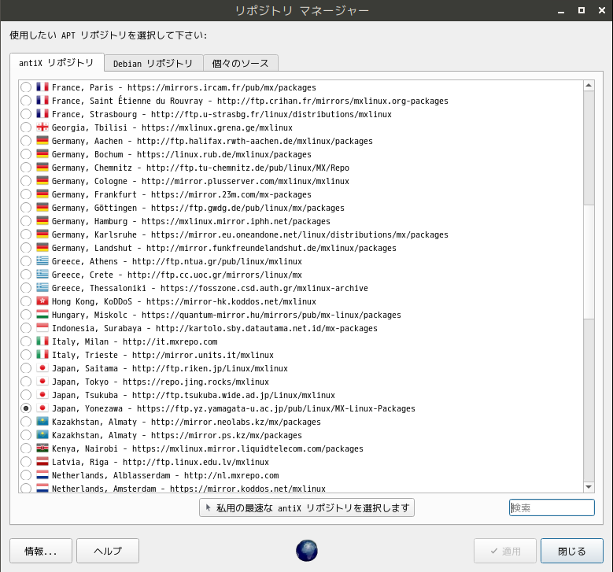
Task: Click 私用の最速な antiX リポジトリを選択します button
Action: [307, 507]
